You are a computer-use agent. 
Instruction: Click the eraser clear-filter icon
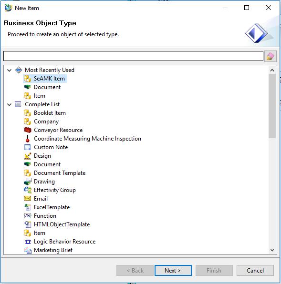pyautogui.click(x=271, y=56)
